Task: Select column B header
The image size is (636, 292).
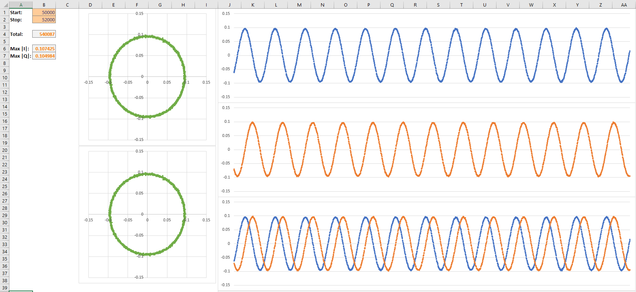Action: point(44,5)
